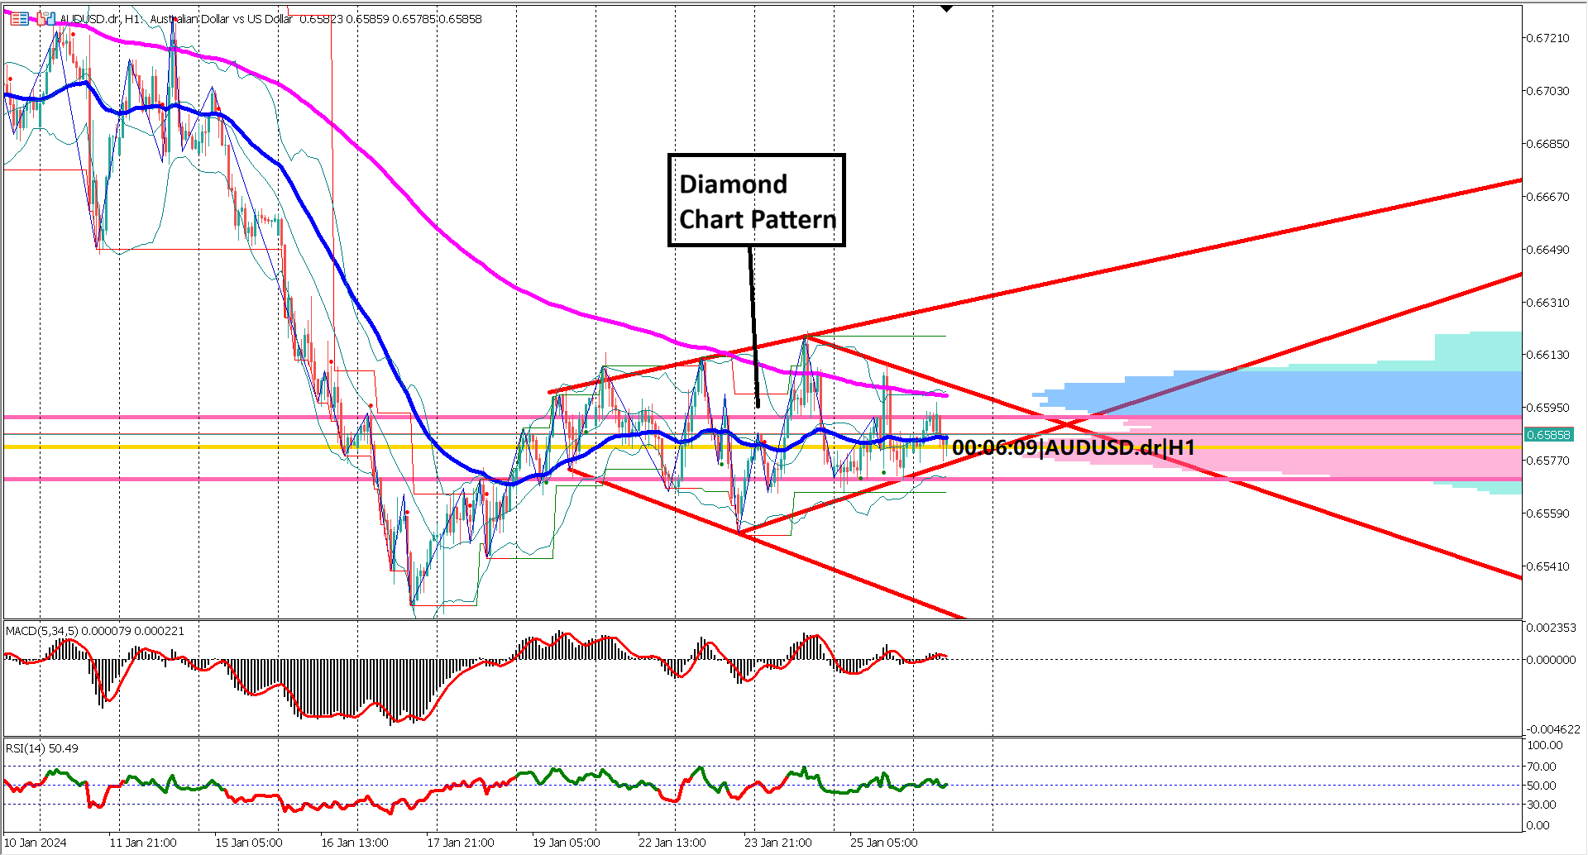Screen dimensions: 1588x855
Task: Click the blue thumbs-up buy sentiment icon
Action: 50,18
